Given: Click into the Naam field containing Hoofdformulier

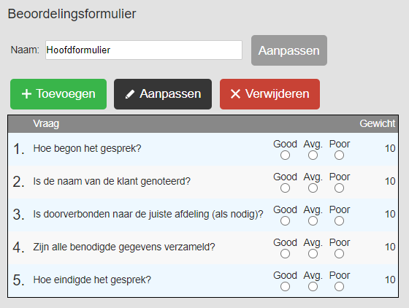Looking at the screenshot, I should point(144,50).
